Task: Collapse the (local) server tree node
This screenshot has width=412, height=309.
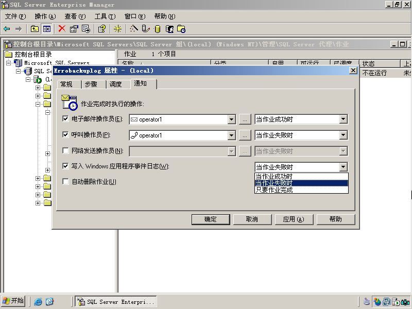Action: coord(28,79)
